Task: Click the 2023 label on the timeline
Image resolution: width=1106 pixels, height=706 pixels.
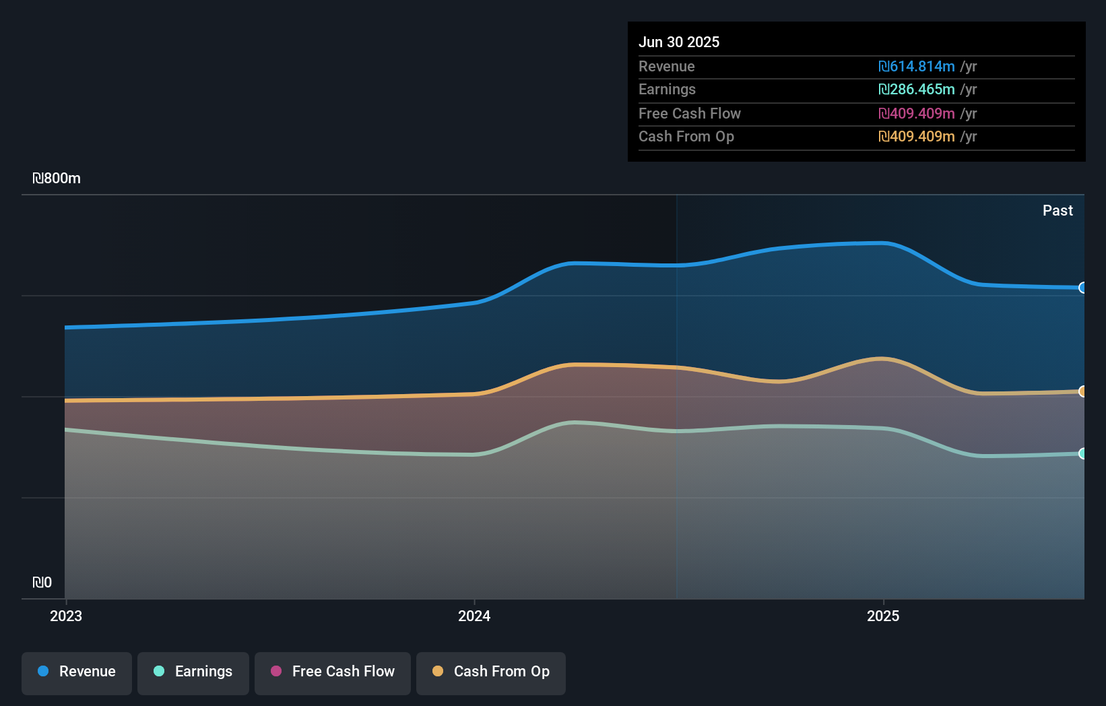Action: click(x=65, y=616)
